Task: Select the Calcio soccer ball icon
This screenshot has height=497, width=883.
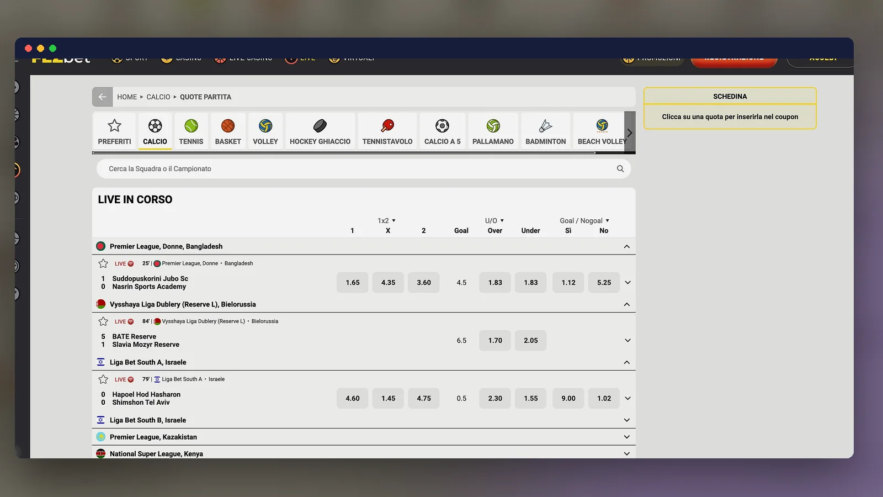Action: [155, 126]
